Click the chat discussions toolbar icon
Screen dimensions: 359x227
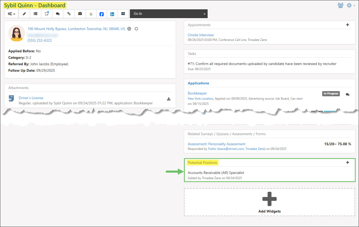pyautogui.click(x=58, y=14)
